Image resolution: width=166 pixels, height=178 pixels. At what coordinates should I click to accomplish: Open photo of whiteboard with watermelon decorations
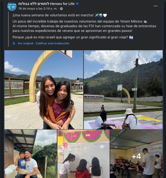(84, 154)
